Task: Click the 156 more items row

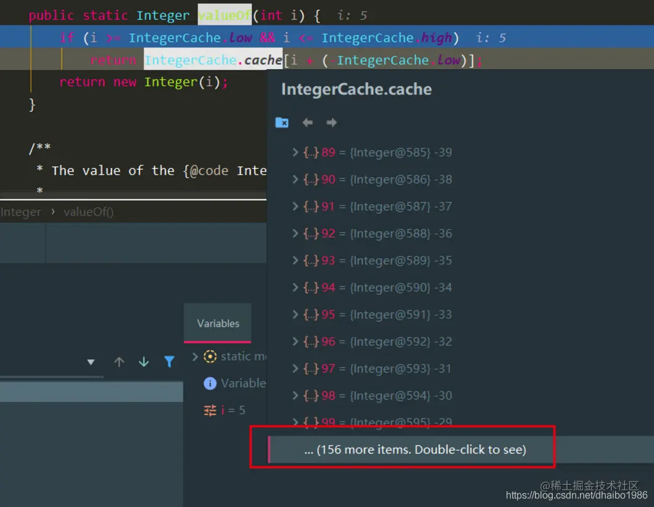Action: [460, 450]
